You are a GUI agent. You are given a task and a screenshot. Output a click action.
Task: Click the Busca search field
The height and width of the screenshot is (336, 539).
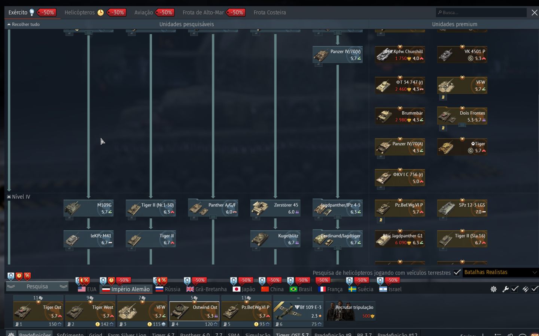(481, 12)
